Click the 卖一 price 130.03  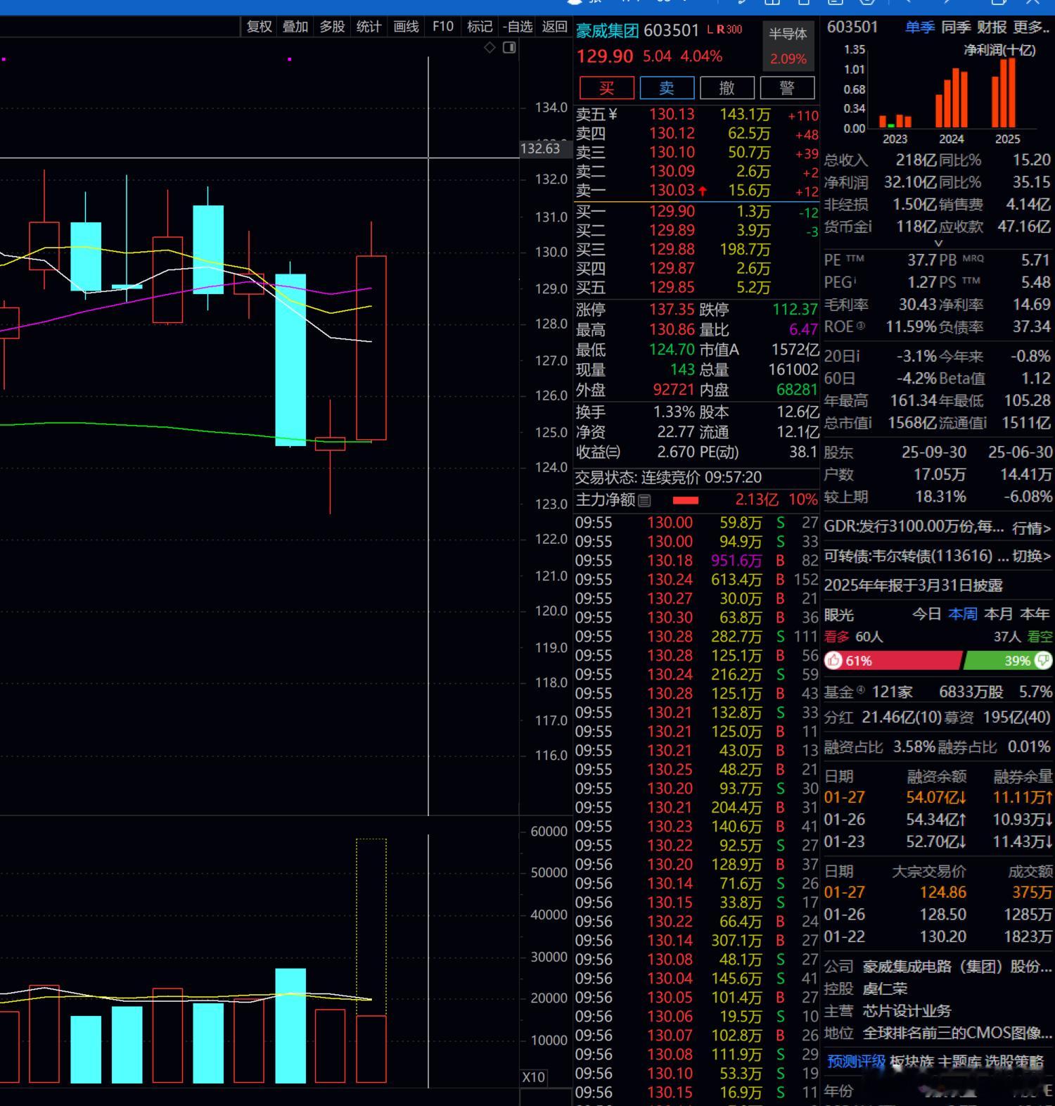(x=672, y=191)
